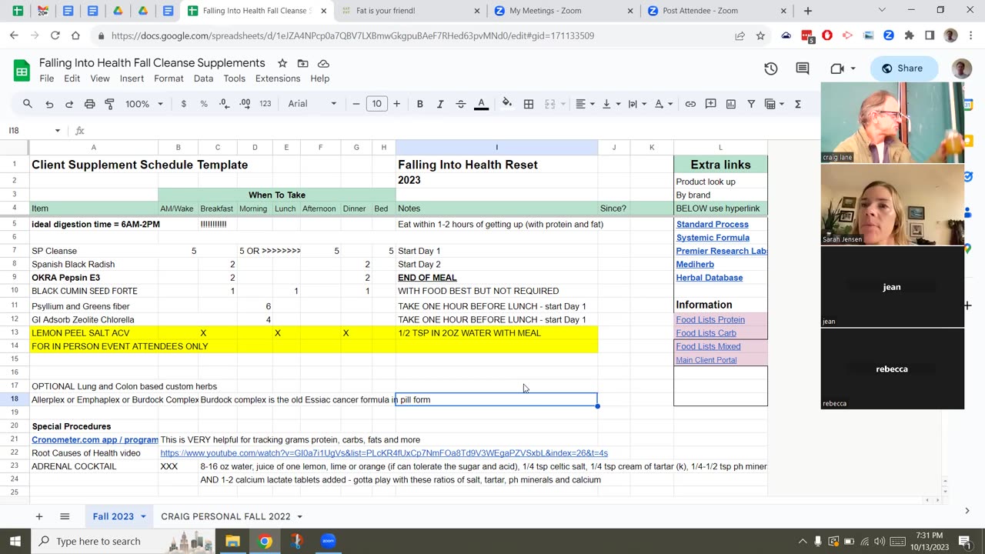Switch to the CRAIG PERSONAL FALL 2022 sheet
The height and width of the screenshot is (554, 985).
[x=225, y=516]
